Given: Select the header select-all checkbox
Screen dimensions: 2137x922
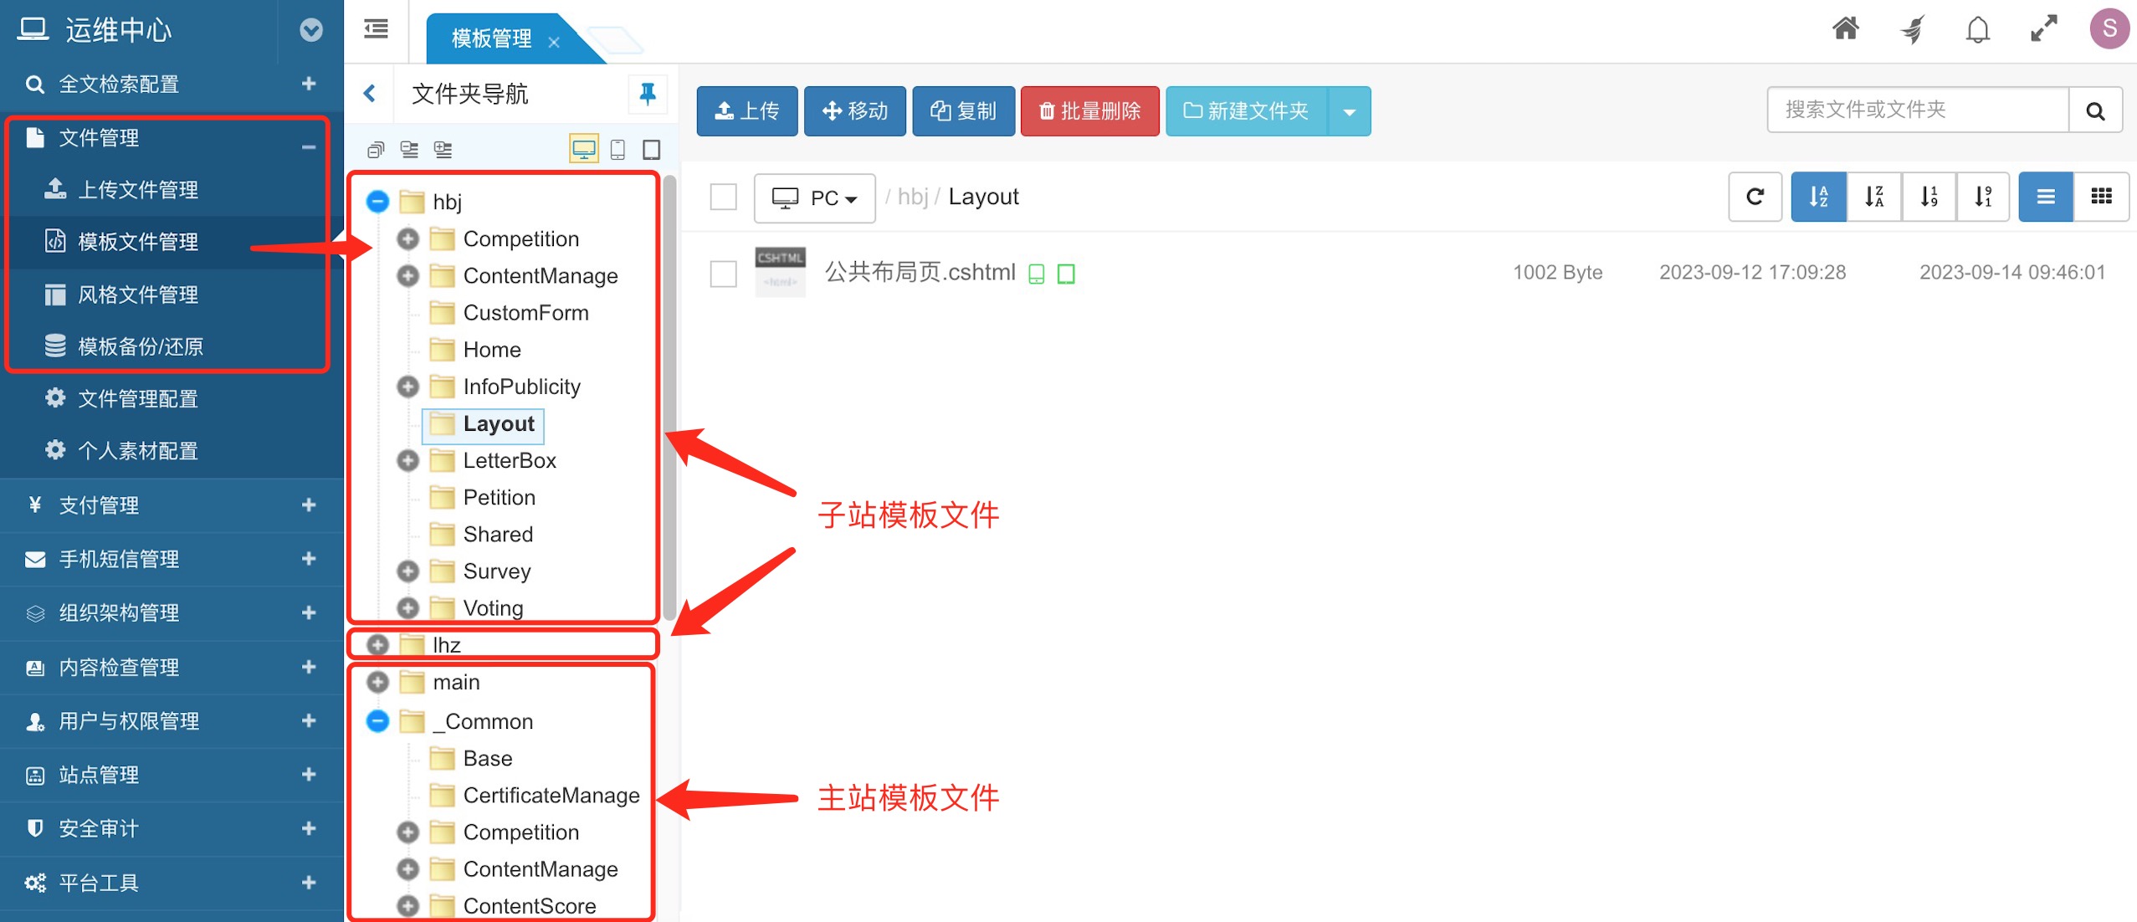Looking at the screenshot, I should [722, 196].
